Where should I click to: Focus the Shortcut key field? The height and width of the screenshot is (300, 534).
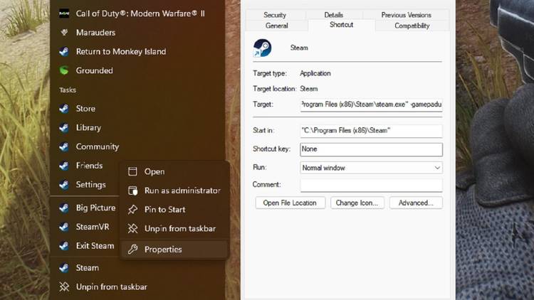371,149
